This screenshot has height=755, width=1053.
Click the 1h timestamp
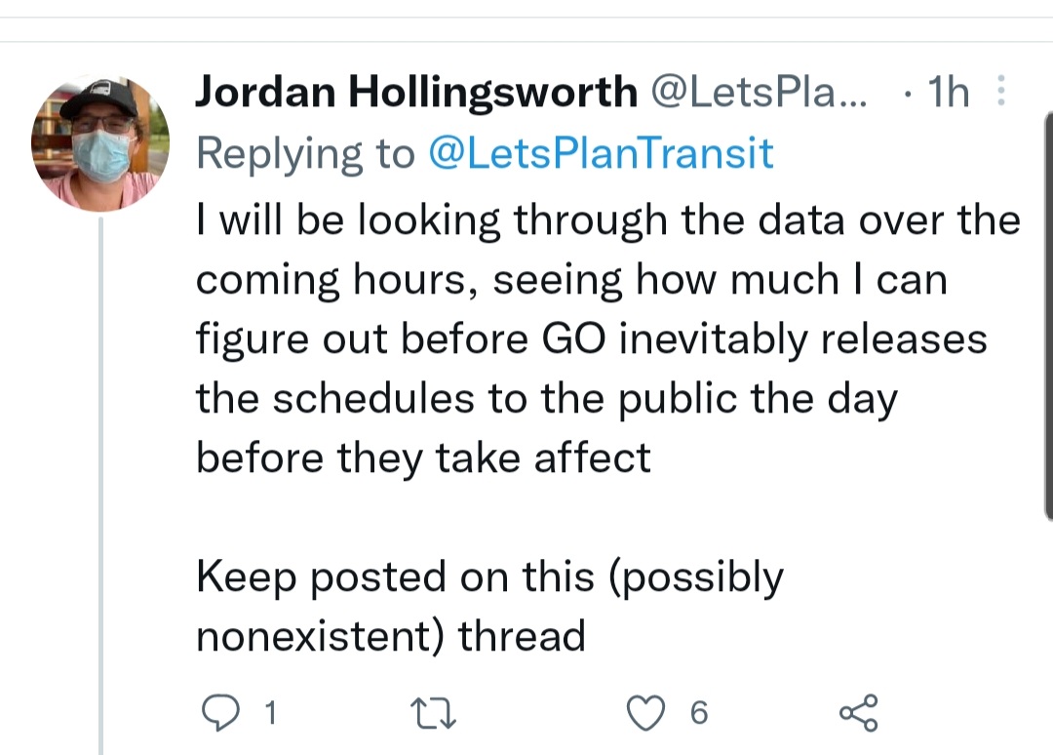click(x=947, y=93)
